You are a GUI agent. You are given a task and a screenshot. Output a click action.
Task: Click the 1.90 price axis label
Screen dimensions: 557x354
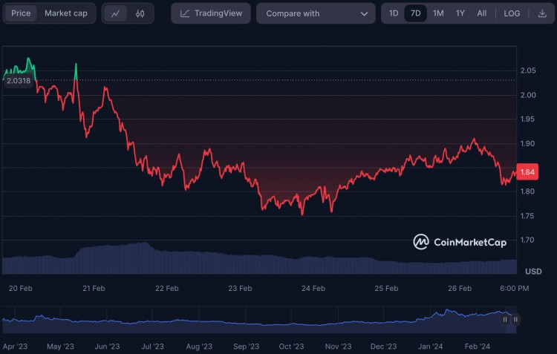click(x=527, y=143)
